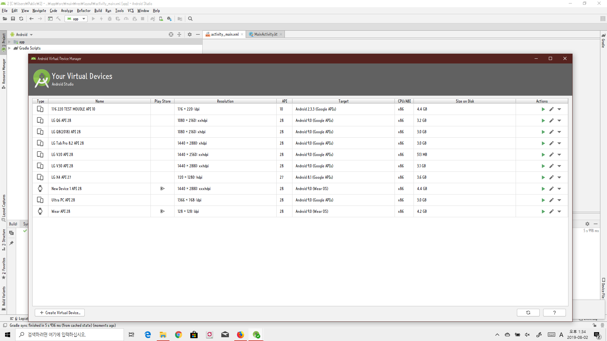
Task: Edit the Ultra PC API 28 device
Action: 551,200
